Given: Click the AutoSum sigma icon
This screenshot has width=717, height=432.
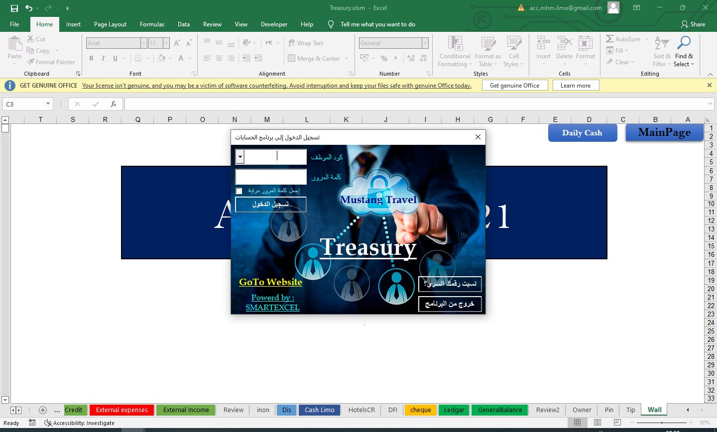Looking at the screenshot, I should tap(610, 39).
